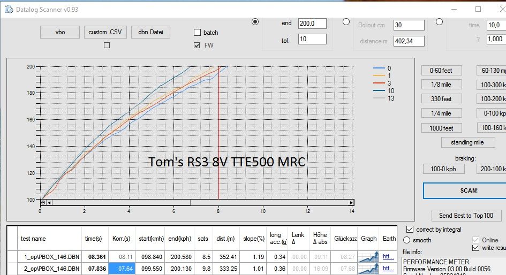This screenshot has height=275, width=506.
Task: Toggle correct by integral checkbox
Action: tap(410, 229)
